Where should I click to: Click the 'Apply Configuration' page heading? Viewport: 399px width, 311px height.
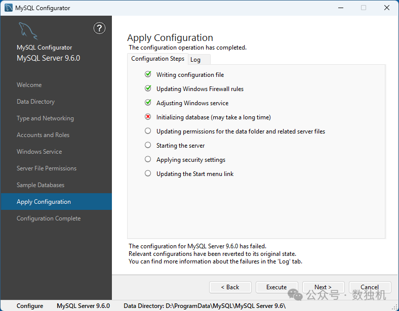[x=170, y=38]
